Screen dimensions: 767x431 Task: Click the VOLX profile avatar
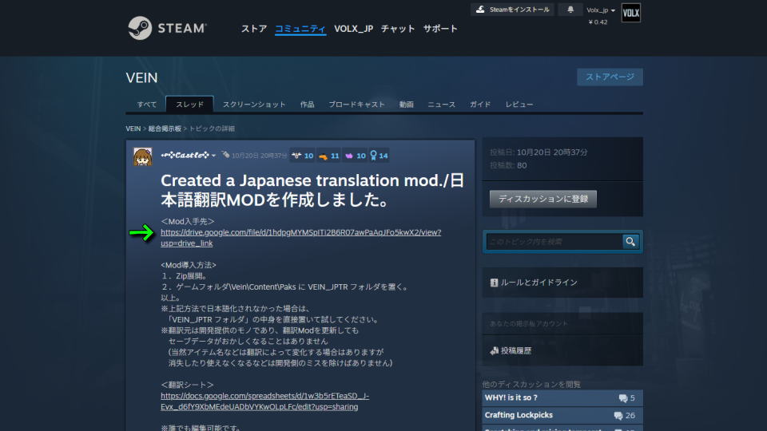point(631,13)
